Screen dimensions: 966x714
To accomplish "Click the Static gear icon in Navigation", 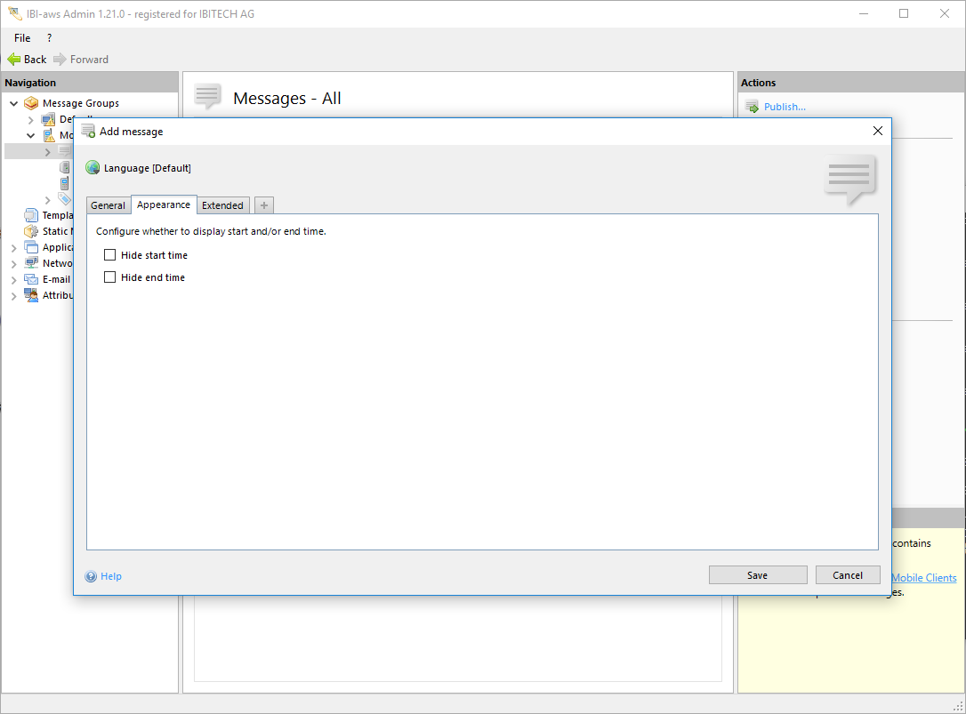I will pyautogui.click(x=32, y=231).
